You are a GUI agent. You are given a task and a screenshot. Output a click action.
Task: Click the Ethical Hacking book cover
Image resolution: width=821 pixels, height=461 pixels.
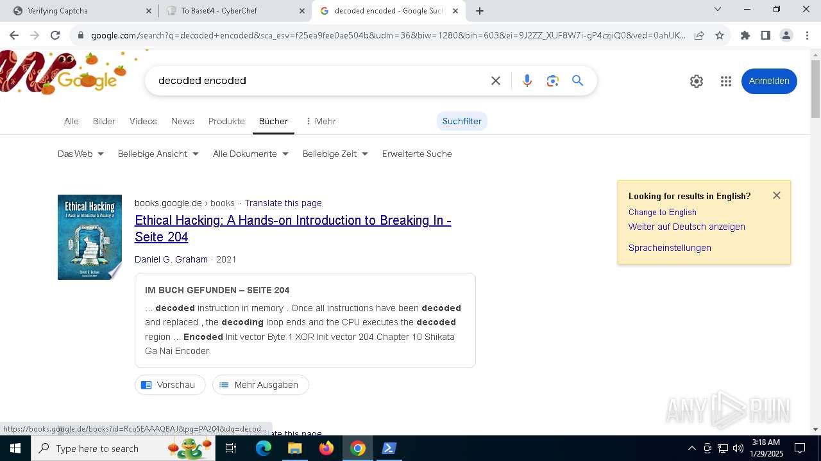90,237
